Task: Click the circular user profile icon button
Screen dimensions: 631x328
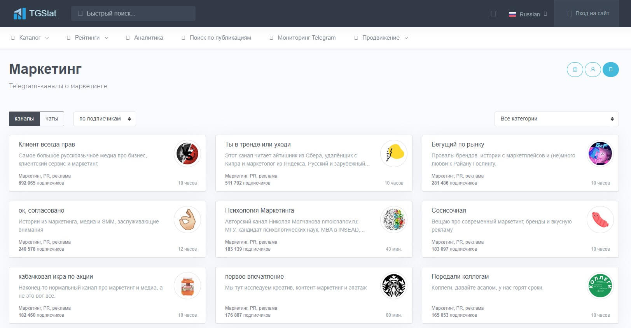Action: [593, 70]
